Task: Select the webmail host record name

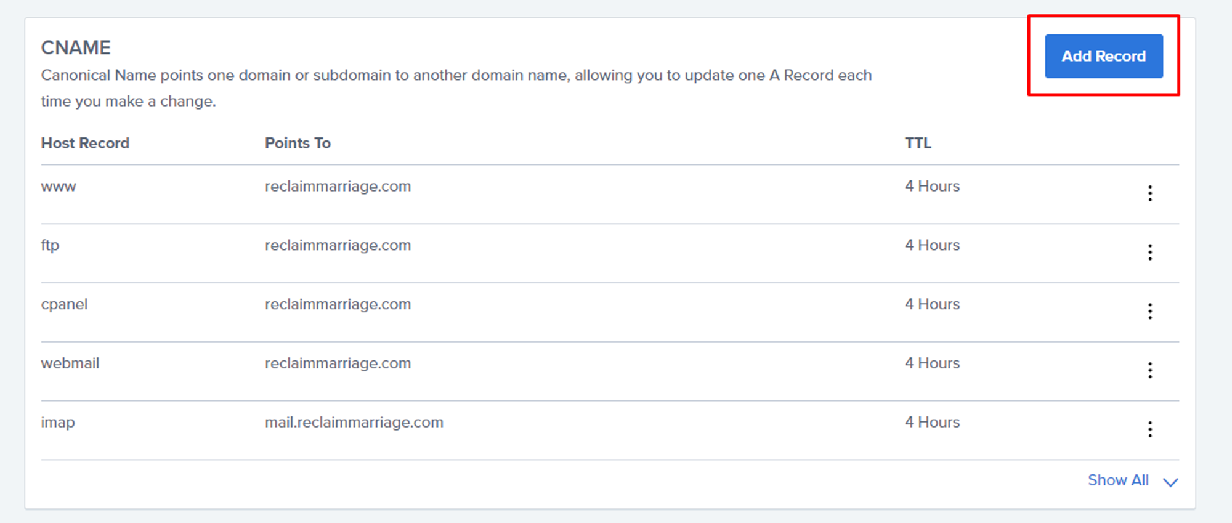Action: 70,363
